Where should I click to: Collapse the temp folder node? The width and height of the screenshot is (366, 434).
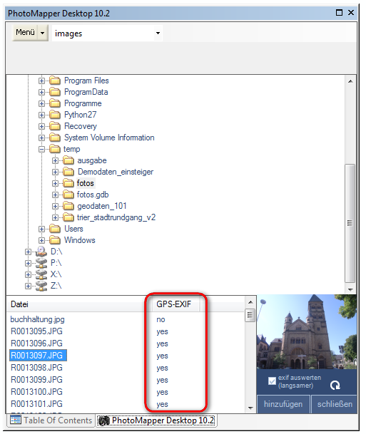coord(41,149)
